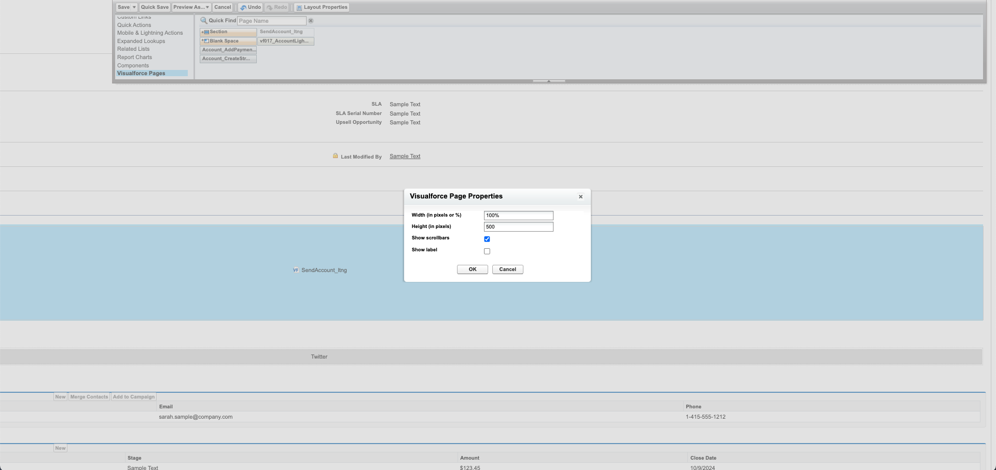The image size is (996, 470).
Task: Click the Email column header
Action: coord(166,407)
